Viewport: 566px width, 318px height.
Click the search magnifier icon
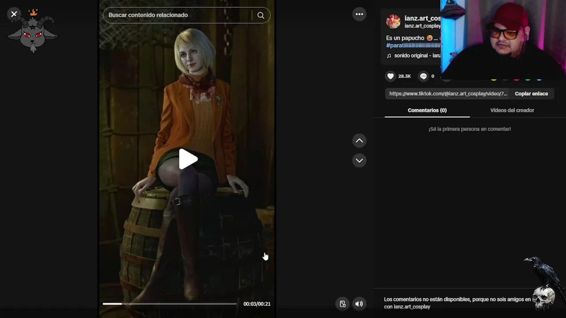261,15
